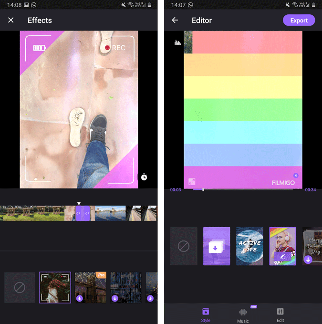Download the Happy Father's Day style
The width and height of the screenshot is (322, 324).
tap(308, 260)
